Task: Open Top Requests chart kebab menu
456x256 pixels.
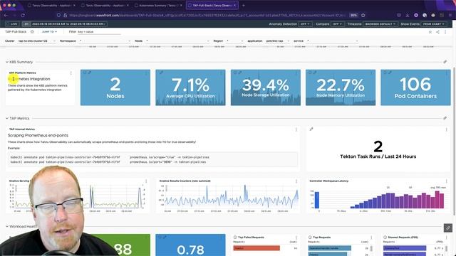Action: point(371,238)
